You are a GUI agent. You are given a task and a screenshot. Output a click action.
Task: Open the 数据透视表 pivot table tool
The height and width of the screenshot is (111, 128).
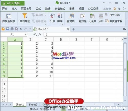[9, 18]
